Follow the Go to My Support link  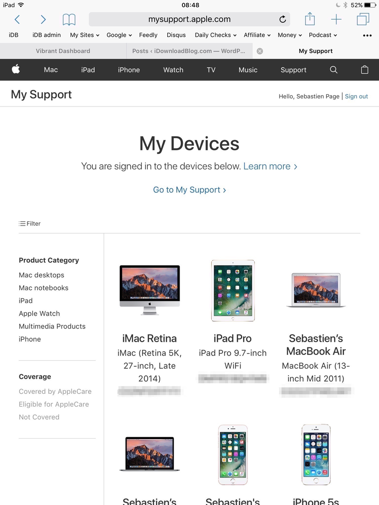pos(189,190)
